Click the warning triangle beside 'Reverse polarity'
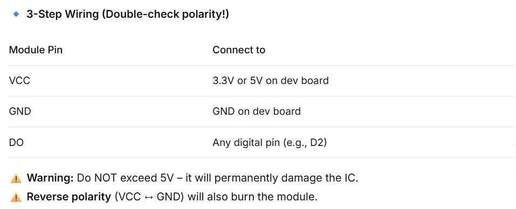The height and width of the screenshot is (209, 516). coord(16,197)
